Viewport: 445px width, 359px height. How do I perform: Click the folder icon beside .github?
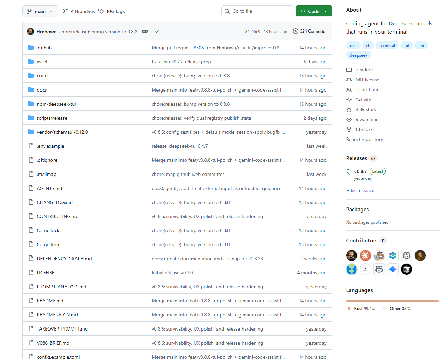[x=31, y=48]
